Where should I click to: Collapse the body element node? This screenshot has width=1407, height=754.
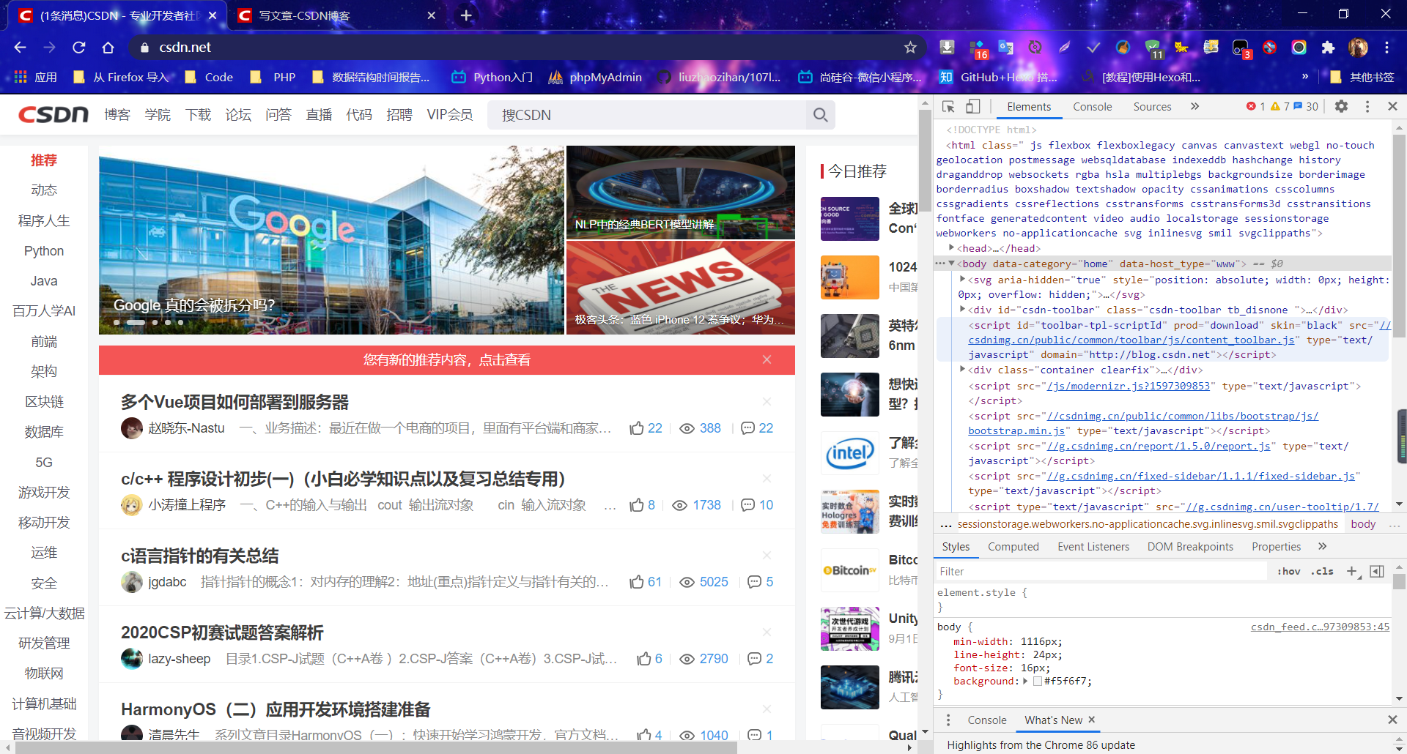[951, 264]
